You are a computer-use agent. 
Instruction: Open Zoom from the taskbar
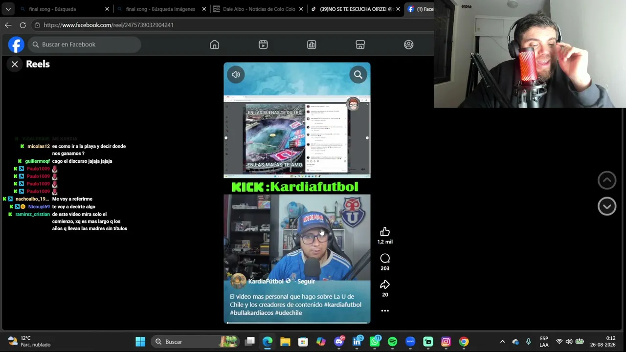(x=410, y=342)
